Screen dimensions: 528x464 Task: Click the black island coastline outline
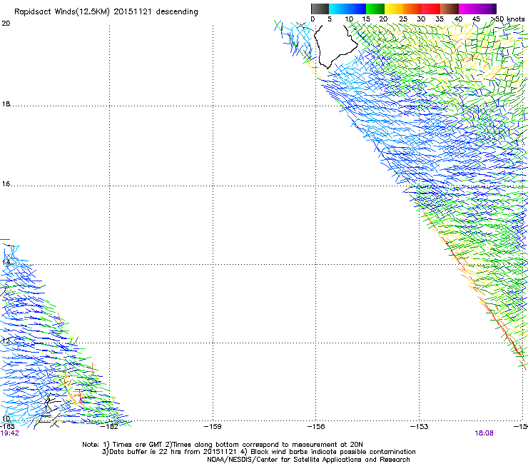point(335,47)
